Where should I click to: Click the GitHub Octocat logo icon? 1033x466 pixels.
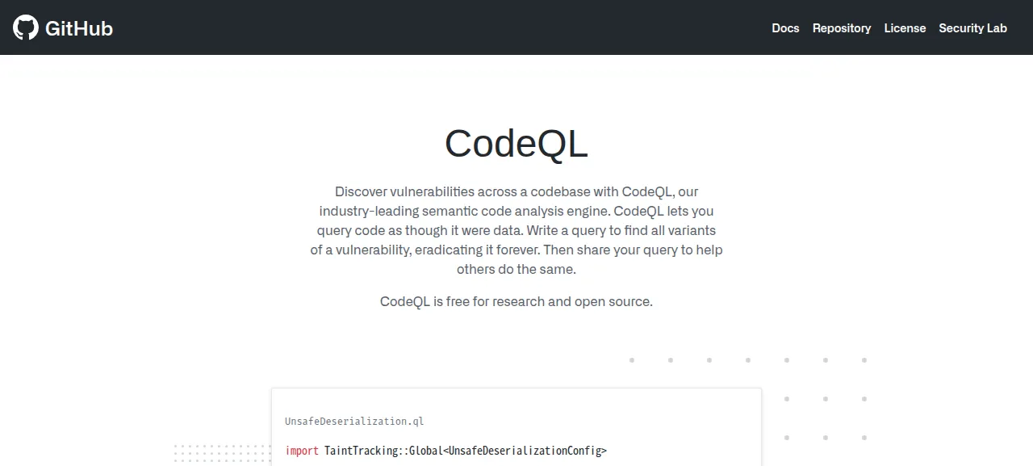tap(26, 27)
